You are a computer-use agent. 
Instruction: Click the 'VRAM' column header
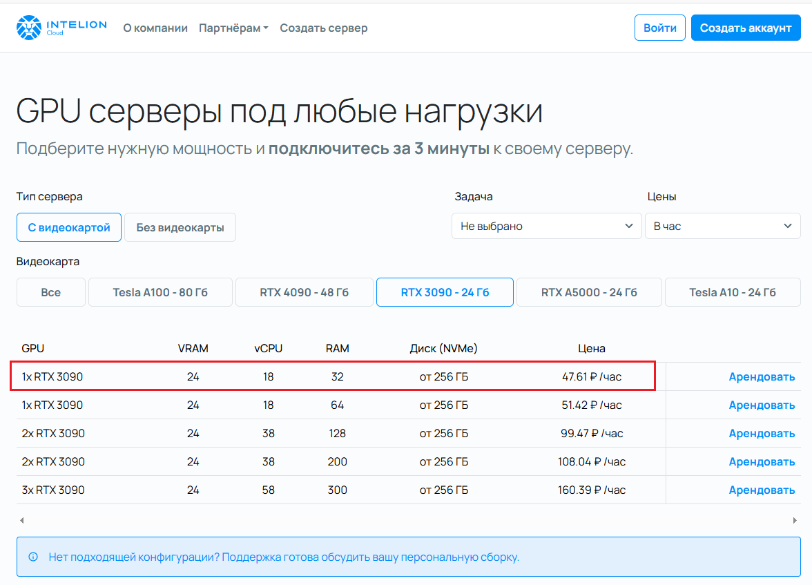click(x=193, y=348)
